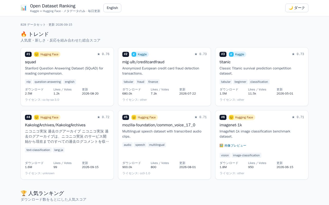Viewport: 329px width, 205px height.
Task: Open KakologArchives/KakologArchives dataset title
Action: coord(55,125)
